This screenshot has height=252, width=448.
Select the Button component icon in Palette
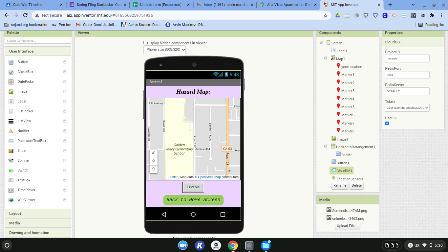tap(11, 62)
